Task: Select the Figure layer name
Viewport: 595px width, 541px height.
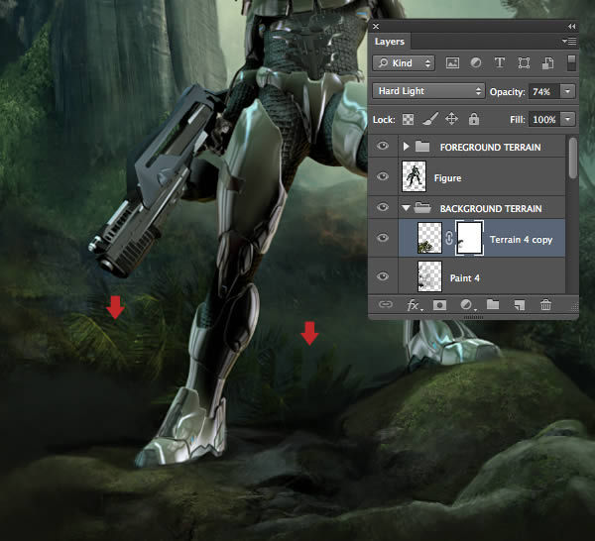Action: pos(448,177)
